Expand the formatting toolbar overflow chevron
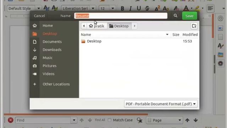The height and width of the screenshot is (128, 227). pyautogui.click(x=223, y=9)
